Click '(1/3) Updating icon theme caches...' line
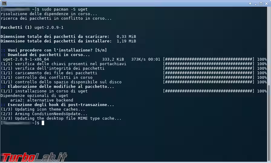The width and height of the screenshot is (271, 163). [x=43, y=109]
